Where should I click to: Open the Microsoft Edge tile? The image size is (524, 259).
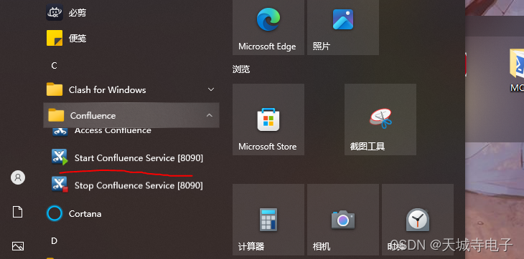268,27
